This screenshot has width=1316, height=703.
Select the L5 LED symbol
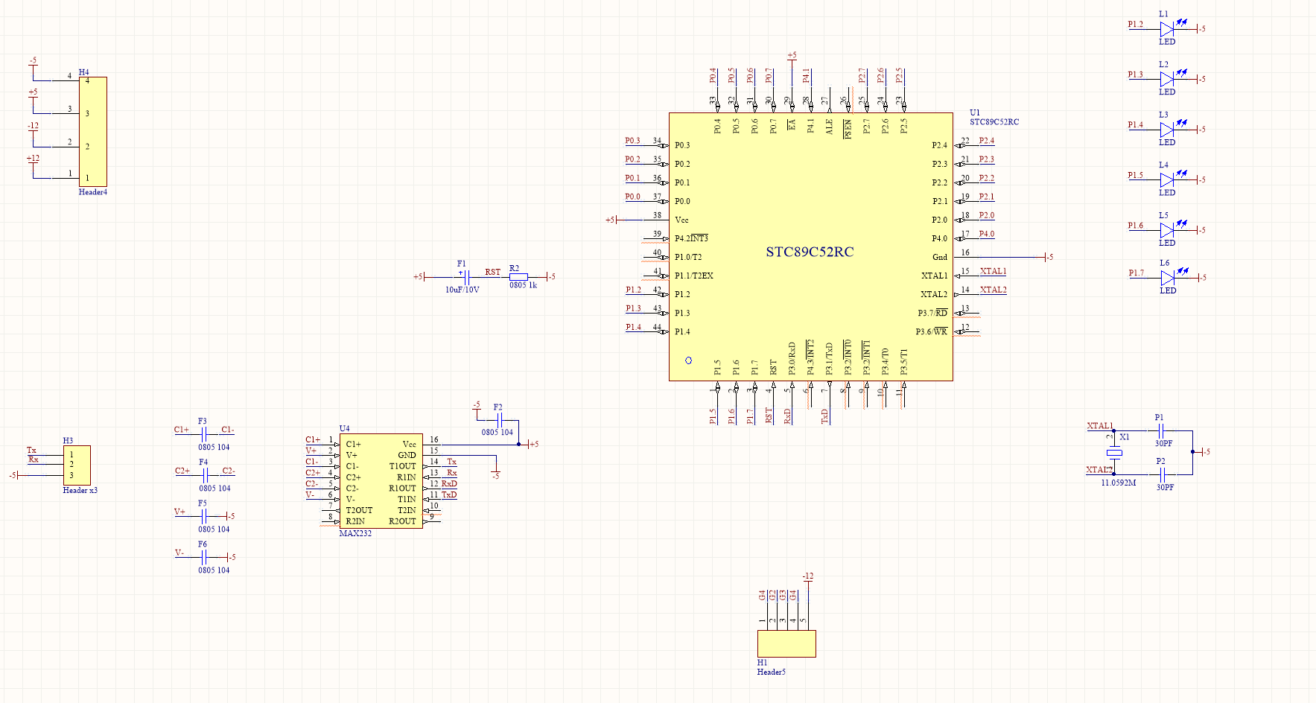pos(1167,230)
